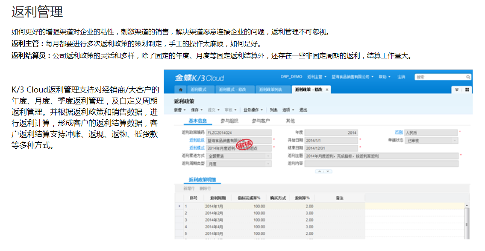Image resolution: width=485 pixels, height=251 pixels.
Task: Expand the 业务操作 menu
Action: click(253, 110)
